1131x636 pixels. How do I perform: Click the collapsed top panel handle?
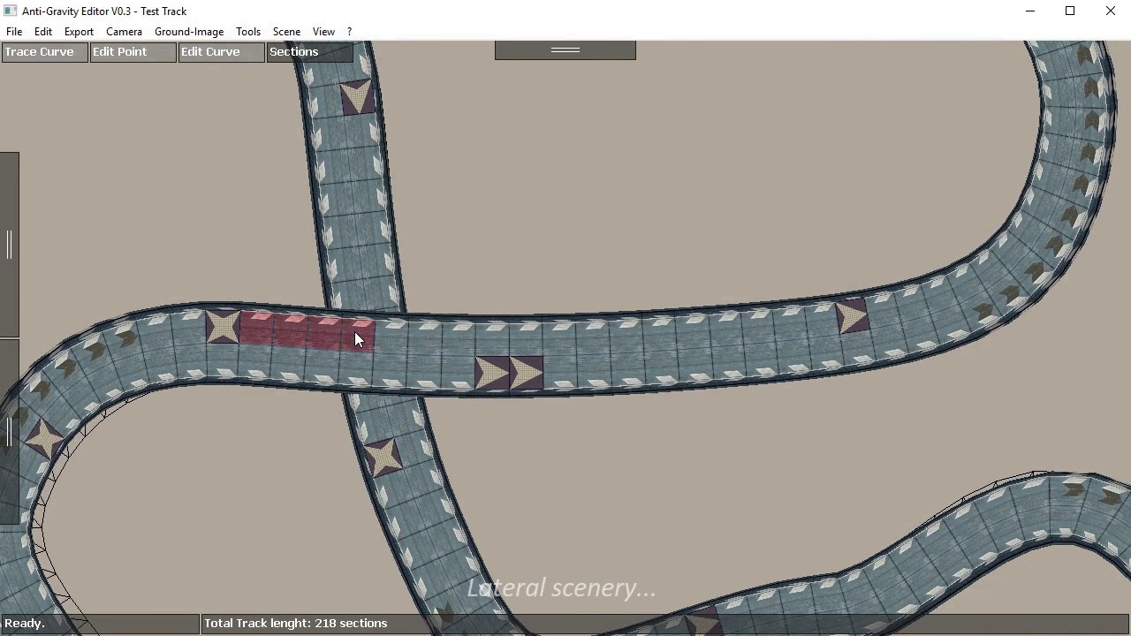pyautogui.click(x=565, y=50)
